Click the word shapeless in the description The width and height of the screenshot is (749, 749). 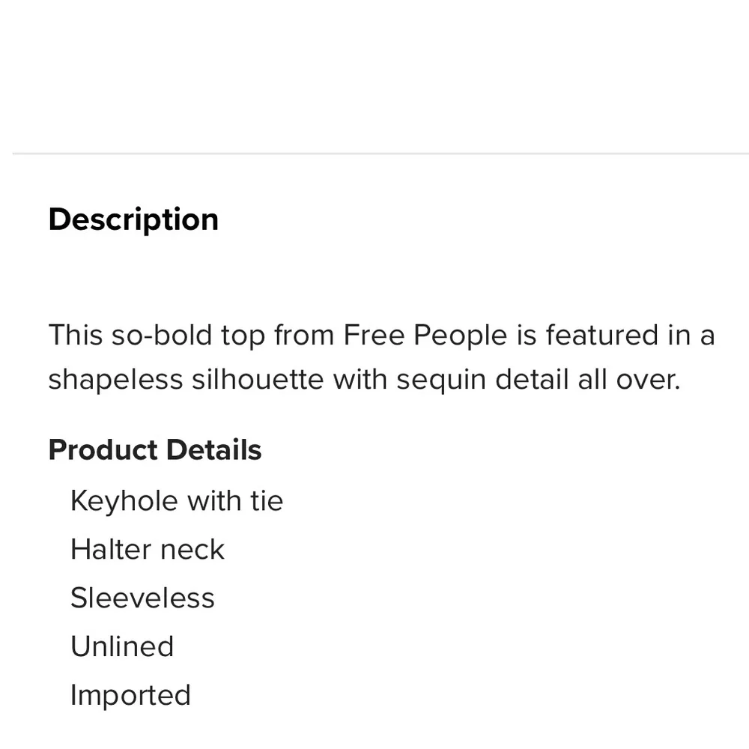click(x=115, y=380)
